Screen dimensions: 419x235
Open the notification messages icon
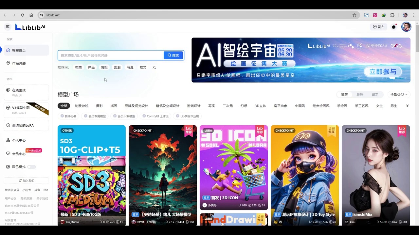(x=394, y=27)
